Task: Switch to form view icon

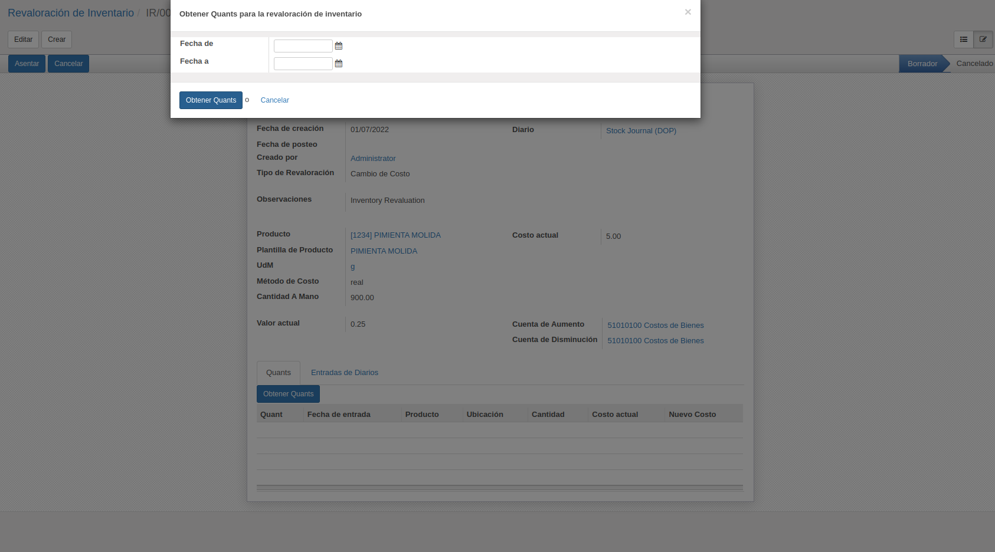Action: (x=983, y=40)
